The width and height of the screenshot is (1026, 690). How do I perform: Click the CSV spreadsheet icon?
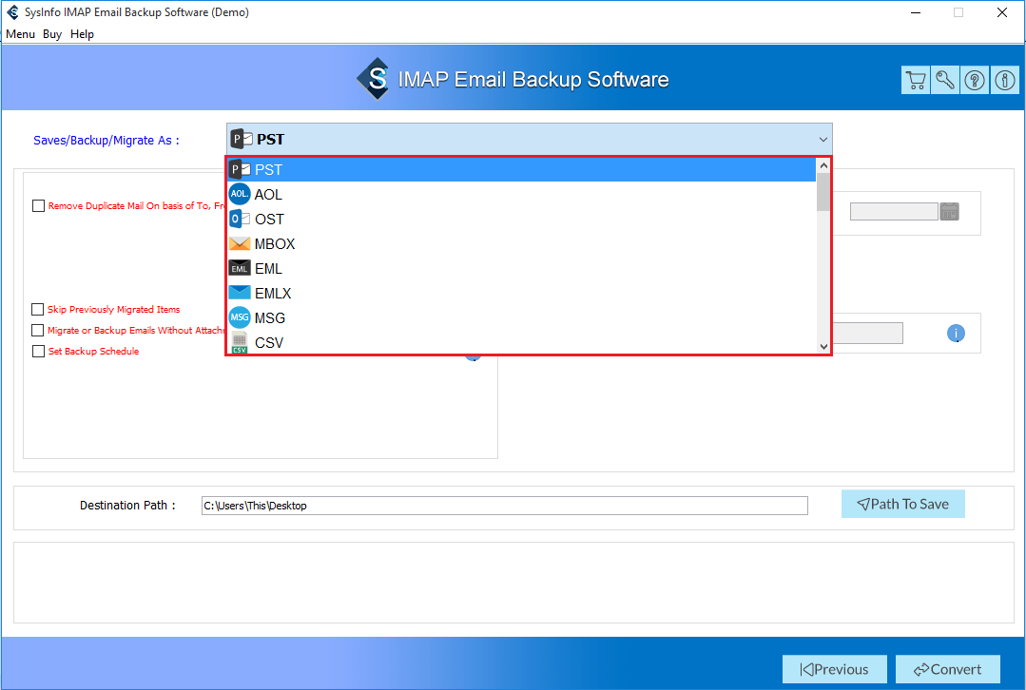(x=240, y=342)
